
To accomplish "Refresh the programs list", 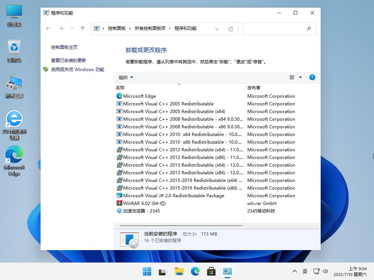I will click(x=231, y=29).
